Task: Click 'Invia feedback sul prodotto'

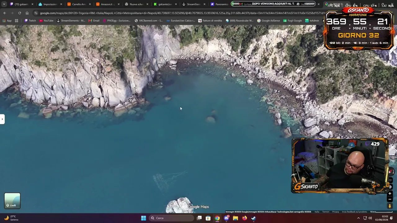Action: 355,212
